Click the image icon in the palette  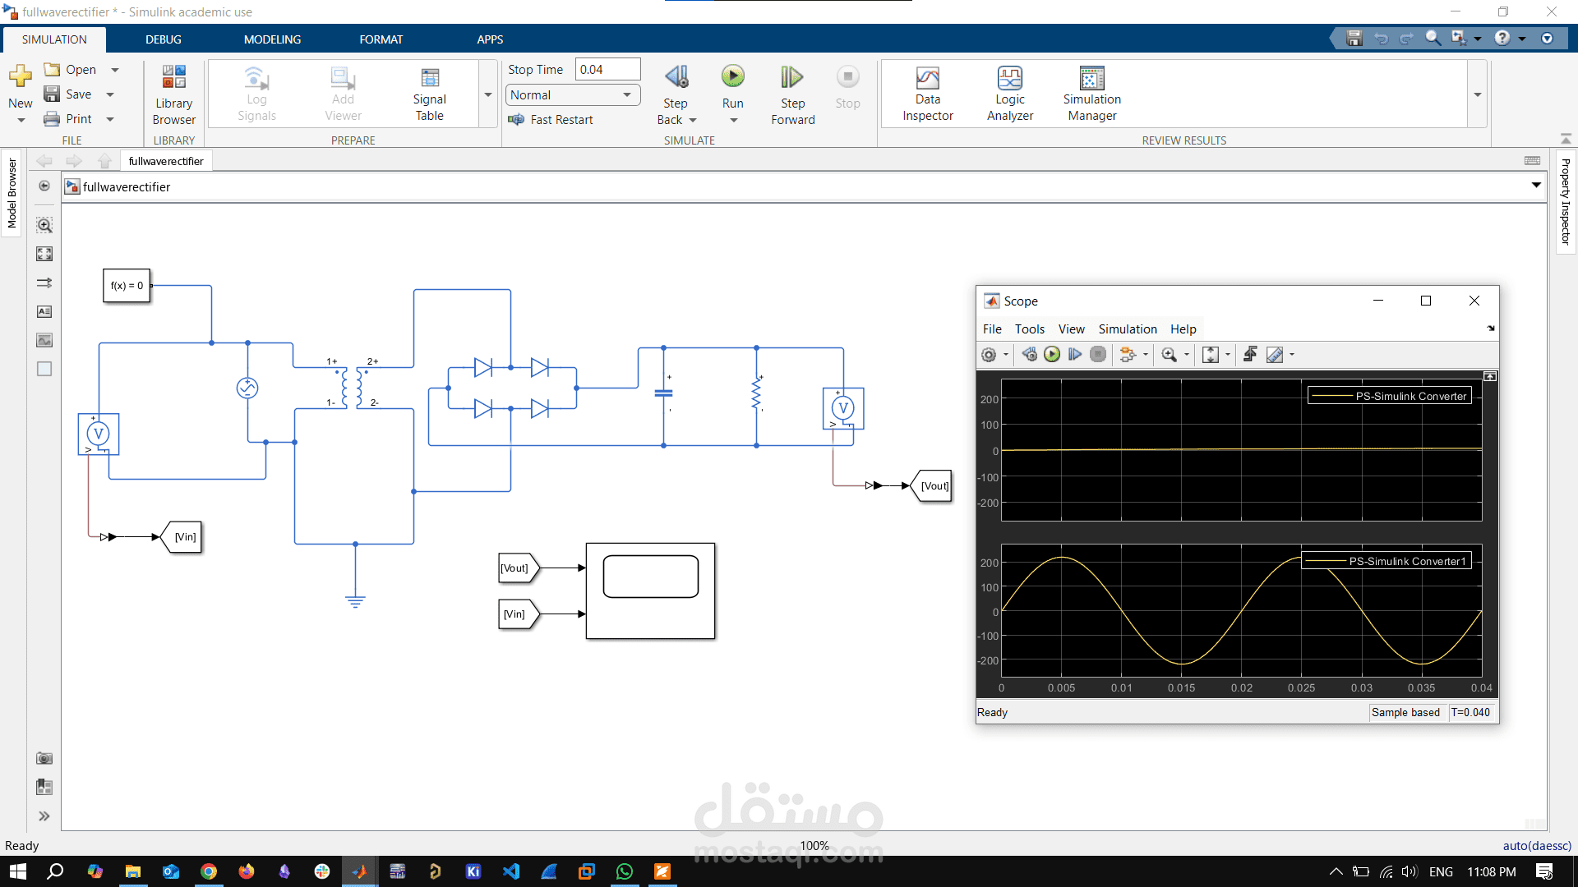(44, 340)
